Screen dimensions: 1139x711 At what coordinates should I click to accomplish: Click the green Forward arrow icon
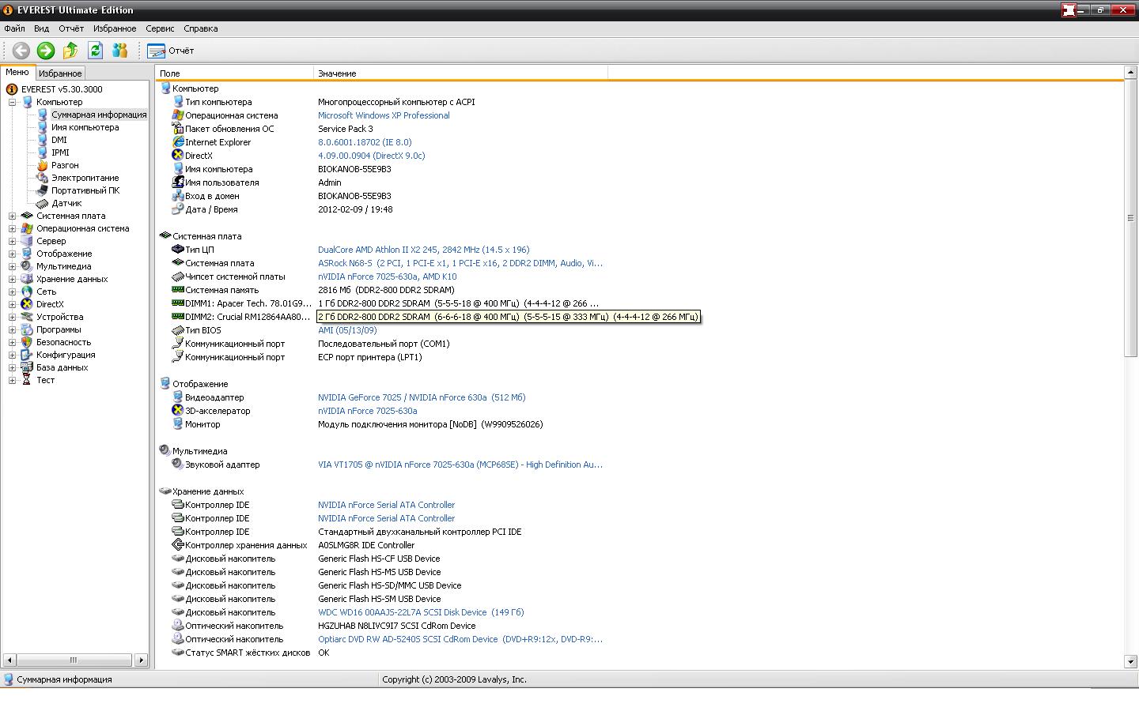(46, 51)
